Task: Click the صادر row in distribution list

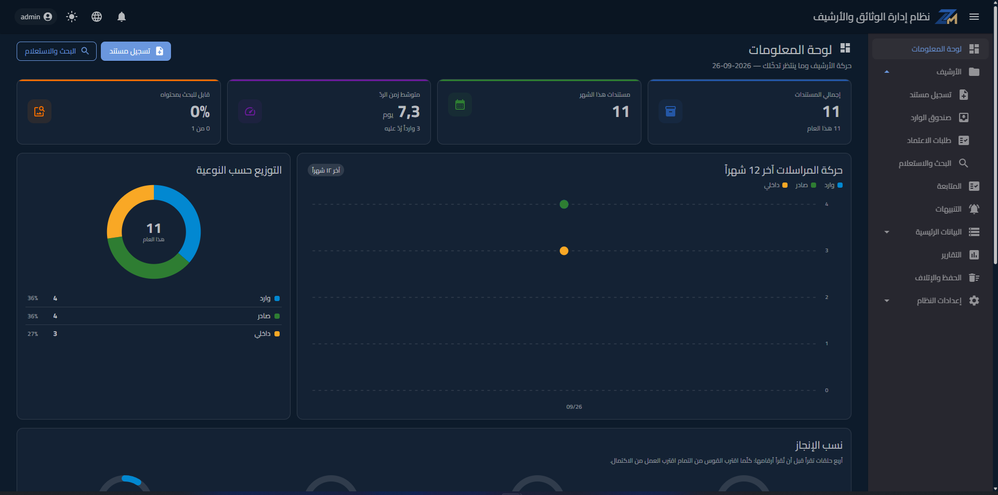Action: point(153,316)
